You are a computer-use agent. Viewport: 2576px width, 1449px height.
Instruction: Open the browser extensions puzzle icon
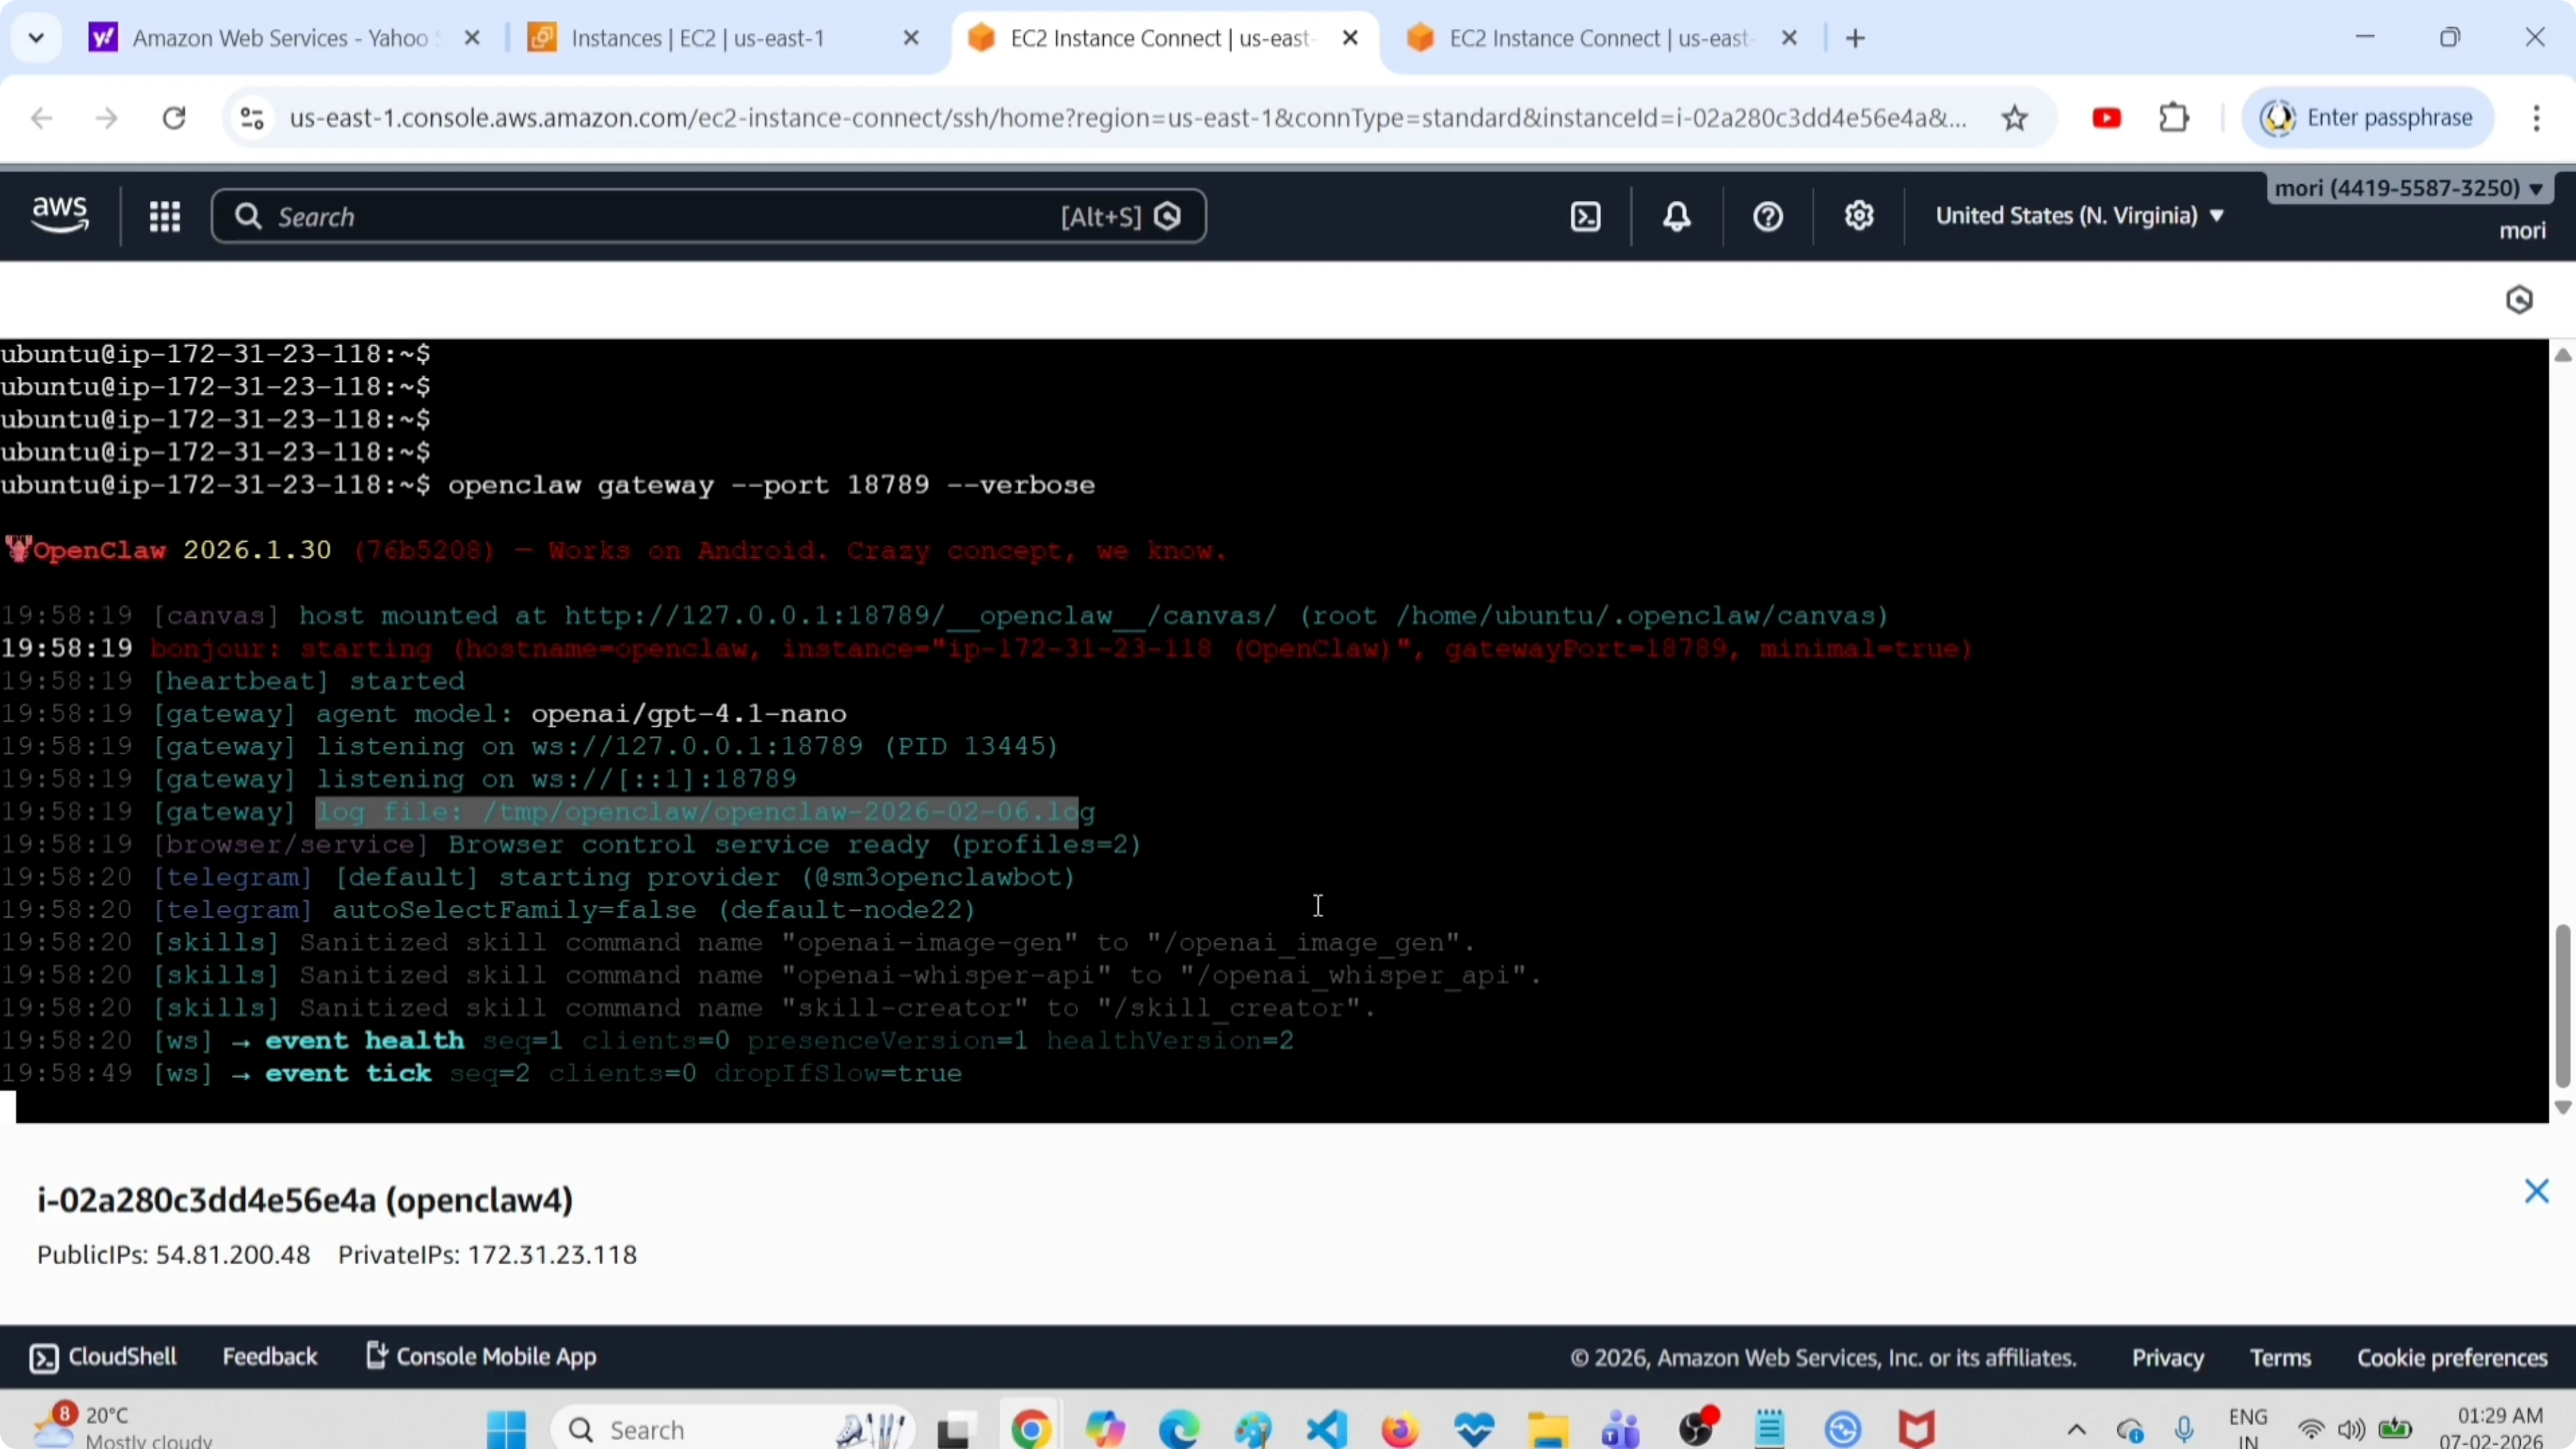[x=2174, y=118]
